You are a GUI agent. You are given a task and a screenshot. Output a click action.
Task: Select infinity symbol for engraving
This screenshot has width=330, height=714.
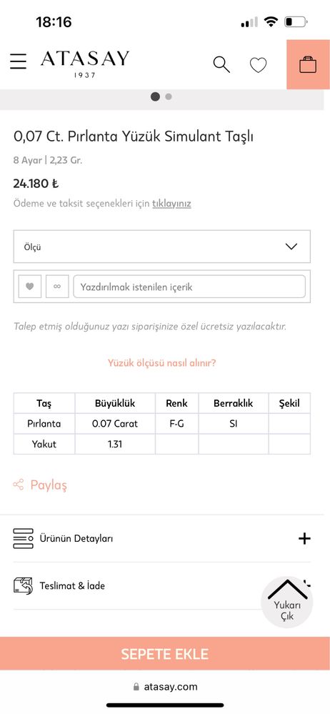click(x=57, y=287)
